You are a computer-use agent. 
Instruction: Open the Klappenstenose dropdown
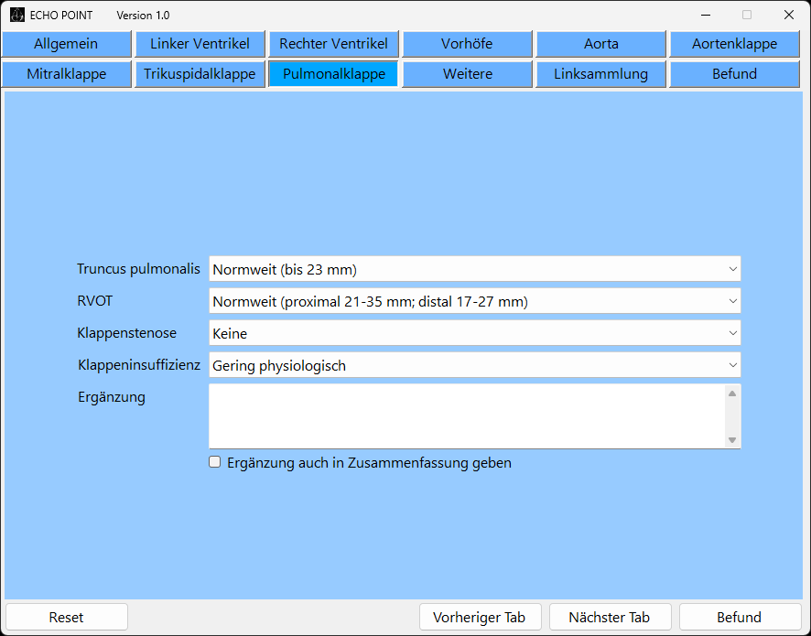coord(474,334)
